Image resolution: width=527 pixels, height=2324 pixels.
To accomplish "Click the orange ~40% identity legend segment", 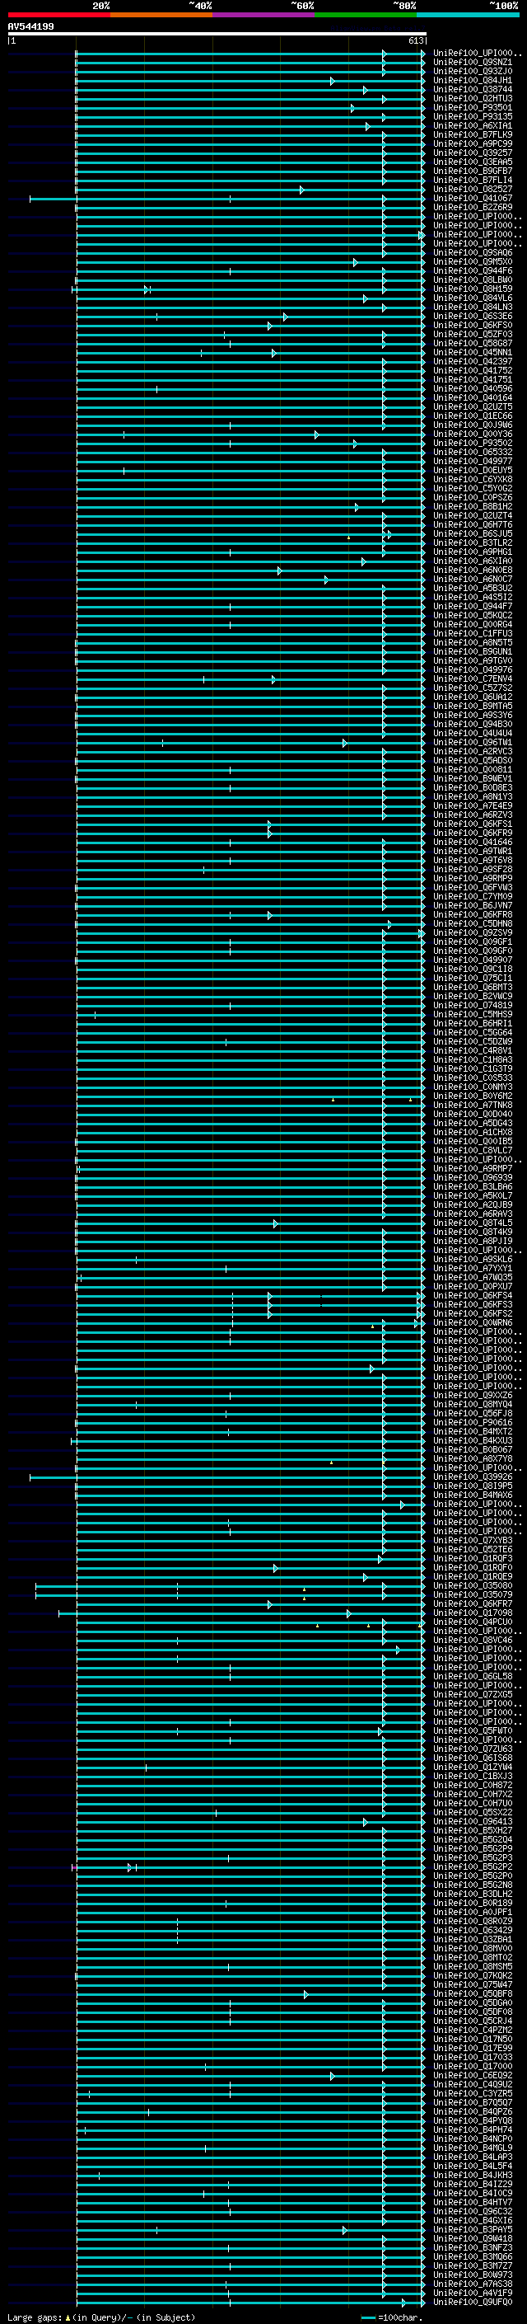I will click(x=161, y=15).
